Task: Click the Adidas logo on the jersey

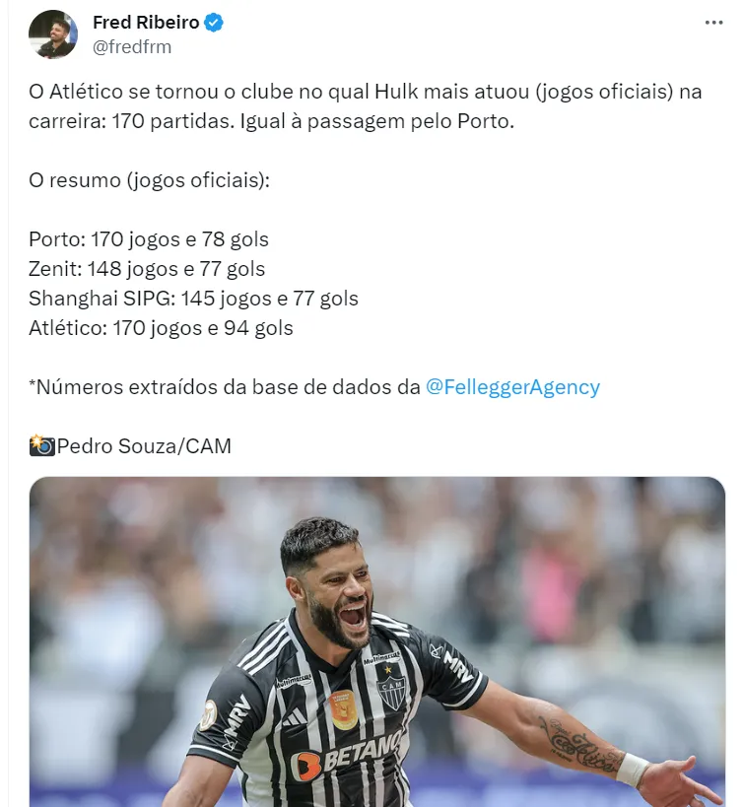Action: (x=294, y=716)
